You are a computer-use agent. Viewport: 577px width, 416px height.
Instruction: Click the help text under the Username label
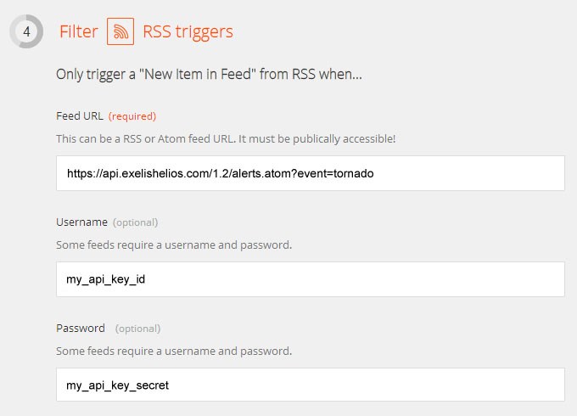173,245
